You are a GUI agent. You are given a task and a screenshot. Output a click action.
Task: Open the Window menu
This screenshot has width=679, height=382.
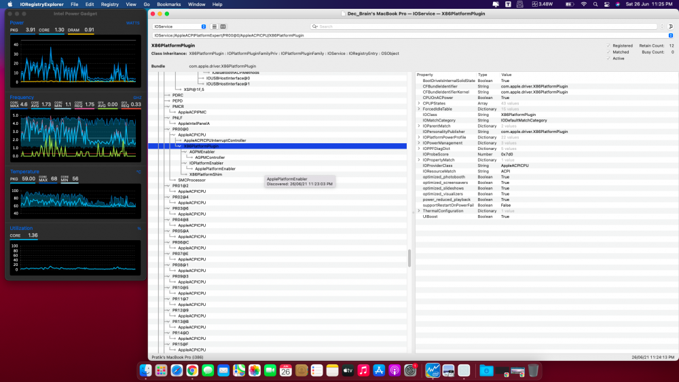[197, 4]
